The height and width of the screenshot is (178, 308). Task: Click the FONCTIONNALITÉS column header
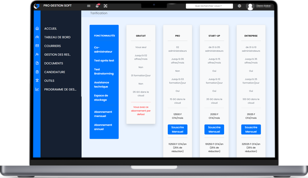tap(104, 36)
